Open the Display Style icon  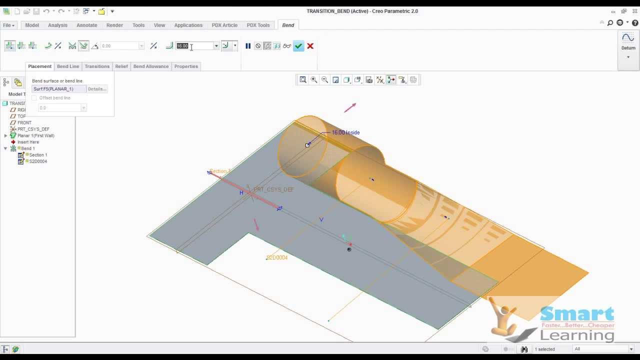point(347,80)
